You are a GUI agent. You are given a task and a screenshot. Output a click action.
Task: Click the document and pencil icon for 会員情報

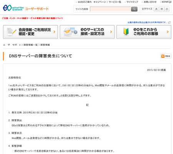coord(12,32)
